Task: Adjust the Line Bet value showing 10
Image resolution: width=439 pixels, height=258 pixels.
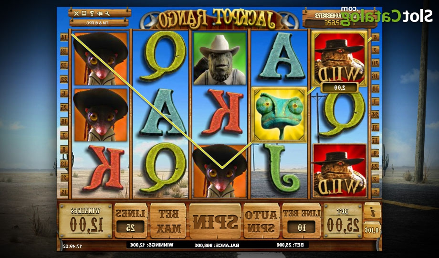Action: 301,227
